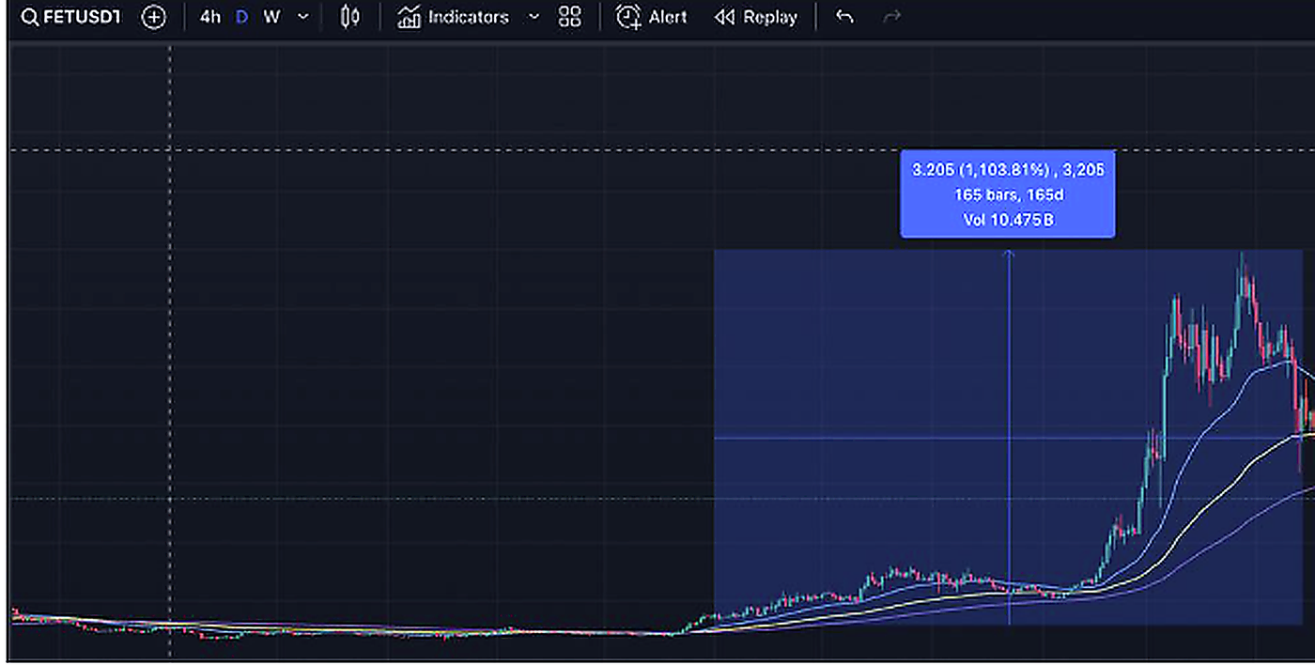Open the indicator templates grid icon

[569, 17]
